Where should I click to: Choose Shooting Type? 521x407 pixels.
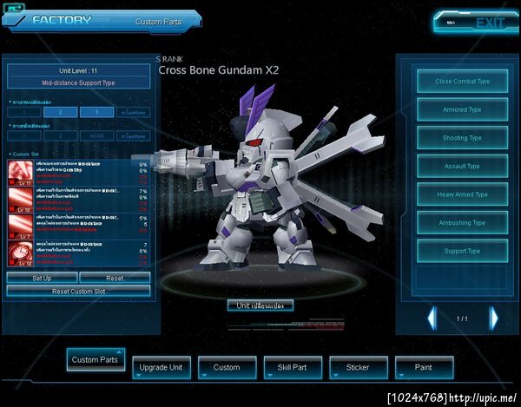pyautogui.click(x=462, y=138)
